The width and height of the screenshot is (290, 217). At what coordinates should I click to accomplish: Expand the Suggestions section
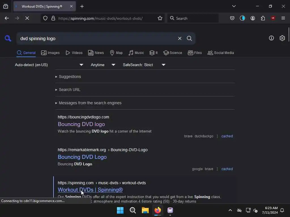68,77
